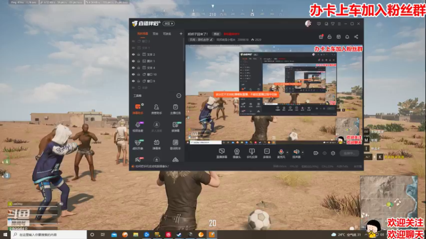This screenshot has width=426, height=239.
Task: Click the record camera icon in bottom bar
Action: click(x=315, y=153)
